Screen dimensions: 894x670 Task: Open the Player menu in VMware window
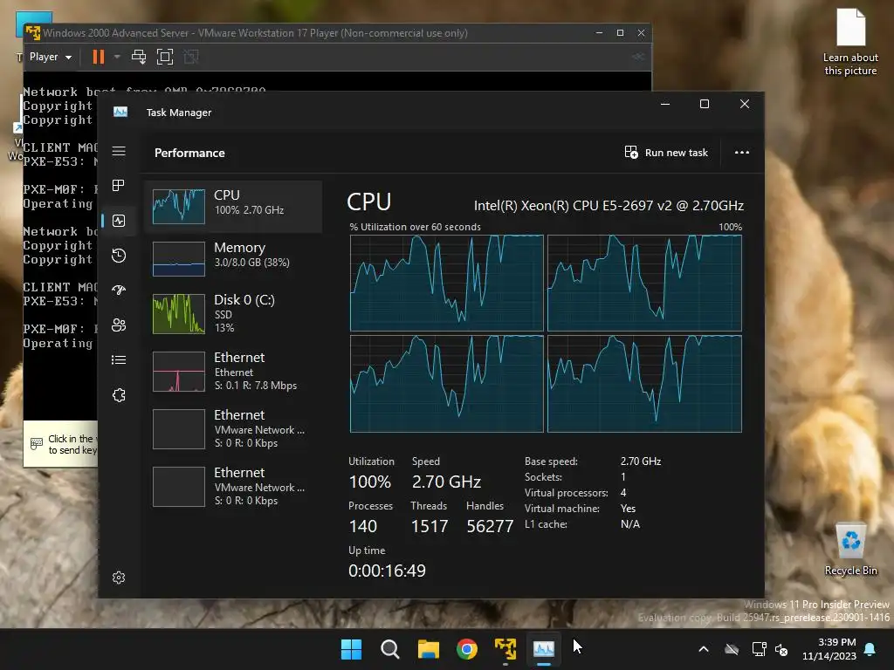click(50, 57)
